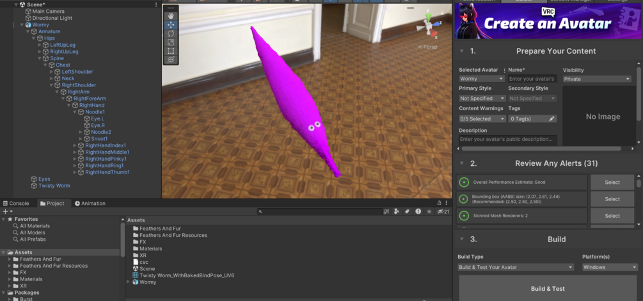
Task: Click the Overall Performance Good status icon
Action: [x=464, y=182]
